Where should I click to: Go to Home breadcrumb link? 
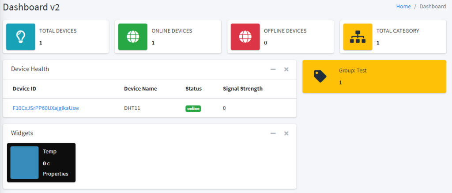click(x=403, y=6)
